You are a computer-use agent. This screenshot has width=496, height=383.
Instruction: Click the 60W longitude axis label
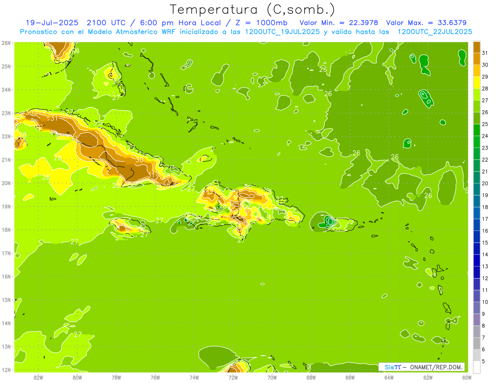point(467,377)
